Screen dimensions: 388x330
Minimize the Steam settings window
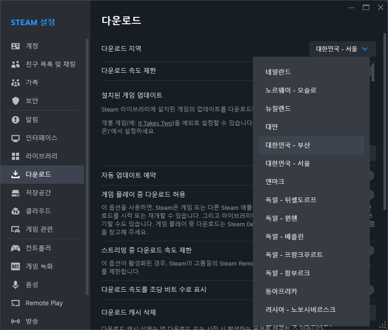(351, 8)
